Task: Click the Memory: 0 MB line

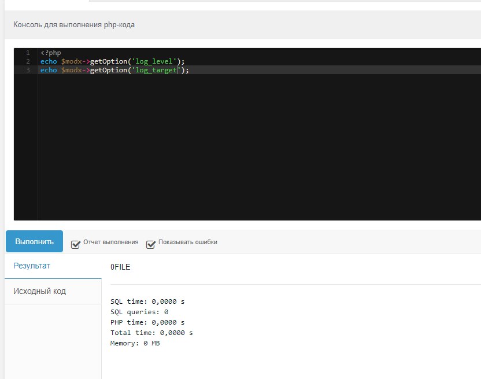Action: click(x=135, y=343)
